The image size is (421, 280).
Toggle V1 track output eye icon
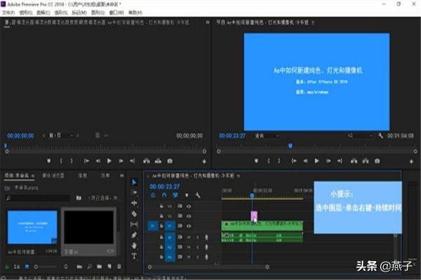(189, 226)
